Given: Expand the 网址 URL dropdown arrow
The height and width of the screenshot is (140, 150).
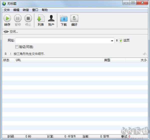Looking at the screenshot, I should tap(112, 41).
